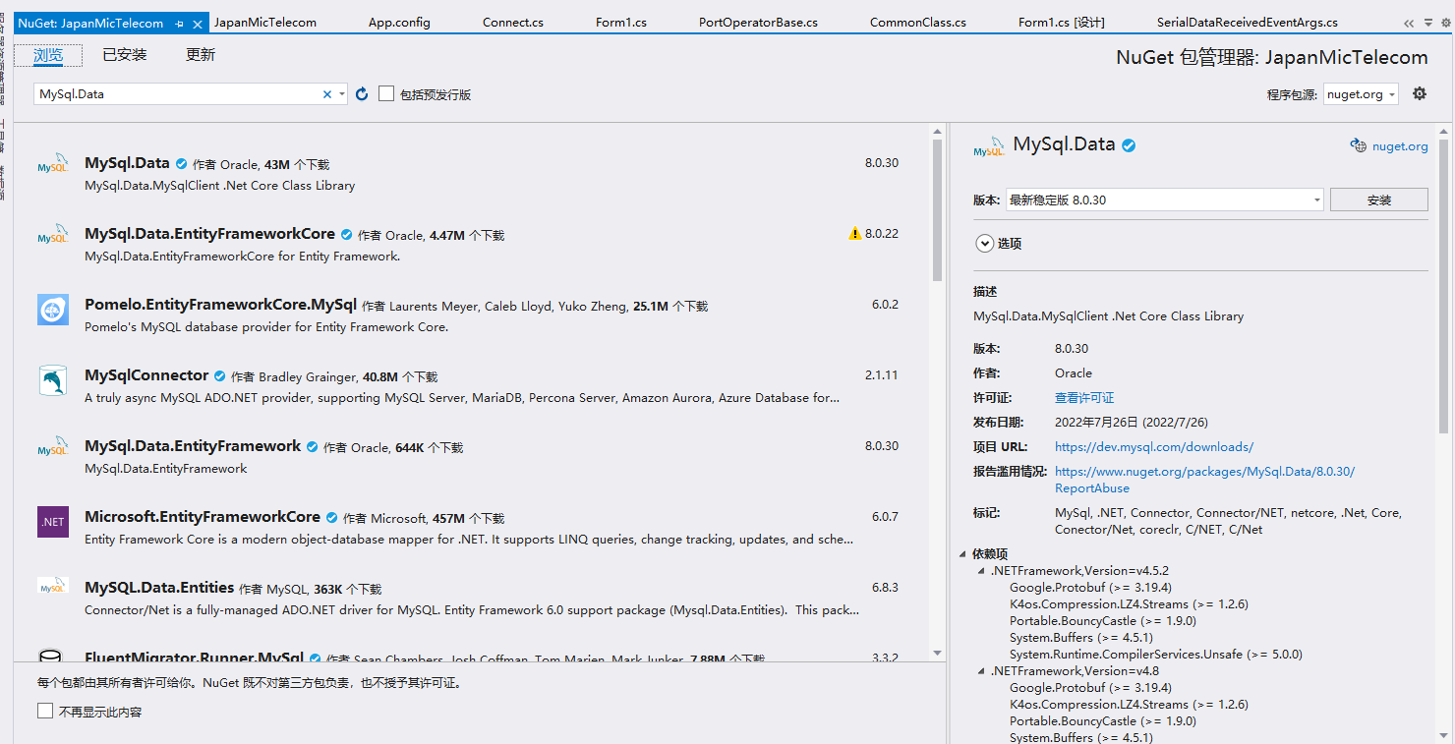Clear the MySql.Data search text
The height and width of the screenshot is (744, 1455).
click(x=327, y=94)
